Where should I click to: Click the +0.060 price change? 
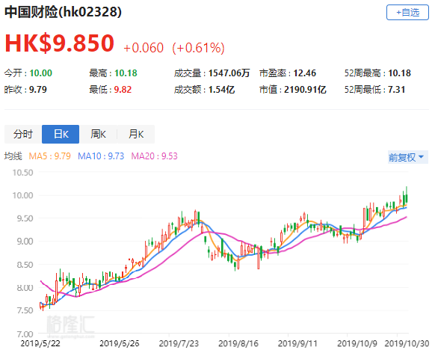(x=144, y=48)
